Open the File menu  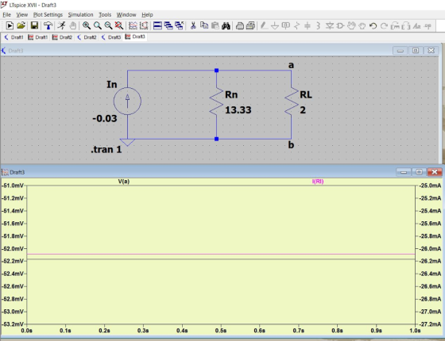6,14
